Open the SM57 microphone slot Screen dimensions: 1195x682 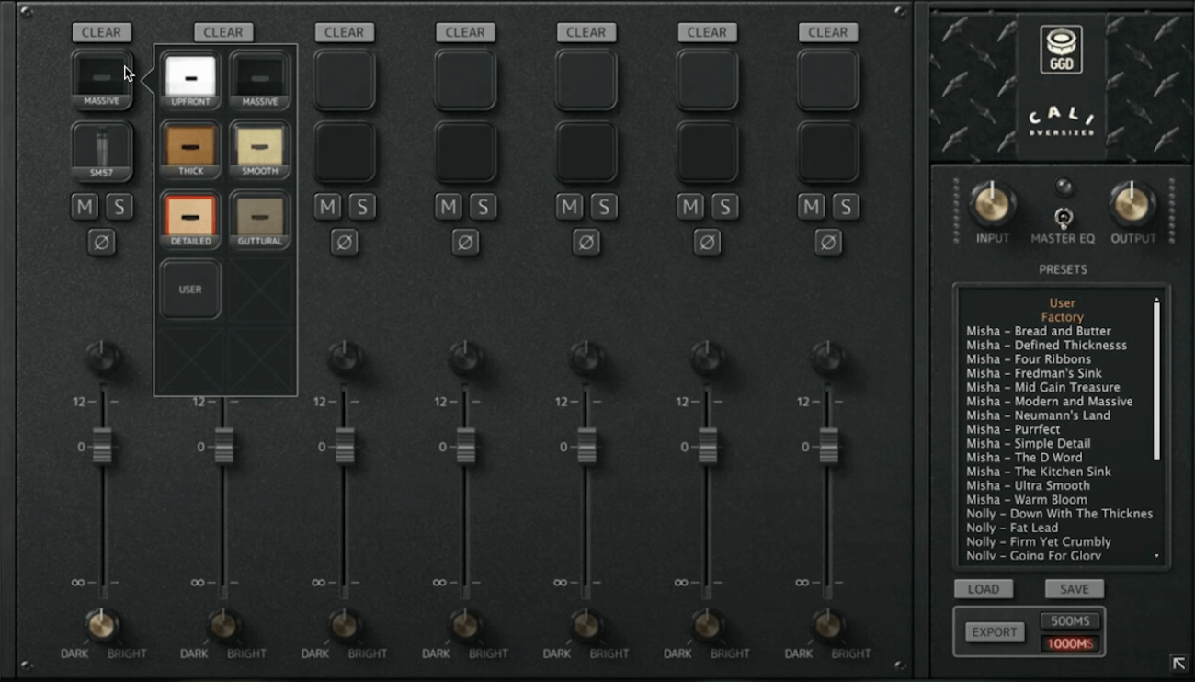[101, 149]
